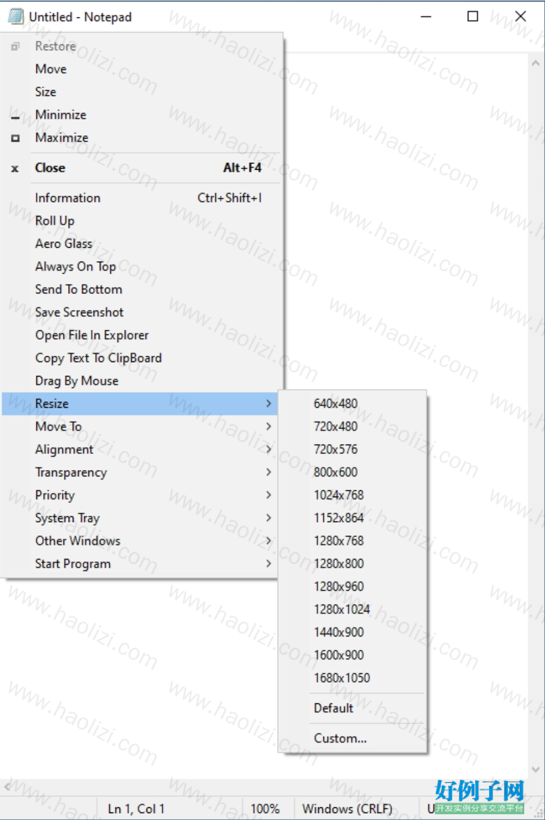Click Windows (CRLF) status entry

pyautogui.click(x=347, y=809)
